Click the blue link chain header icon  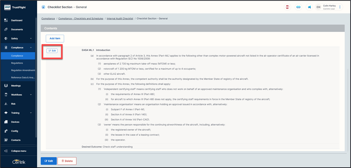(298, 7)
